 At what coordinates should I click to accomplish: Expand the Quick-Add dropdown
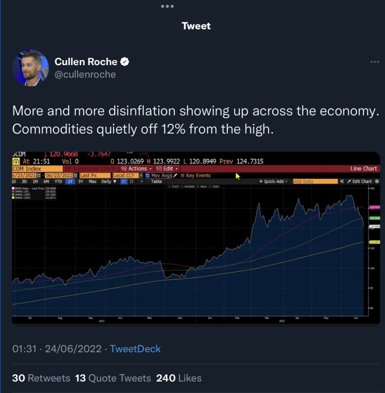[273, 181]
